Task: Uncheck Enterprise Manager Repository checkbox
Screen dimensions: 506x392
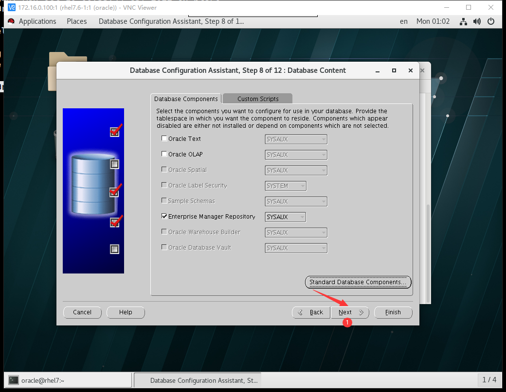Action: (164, 216)
